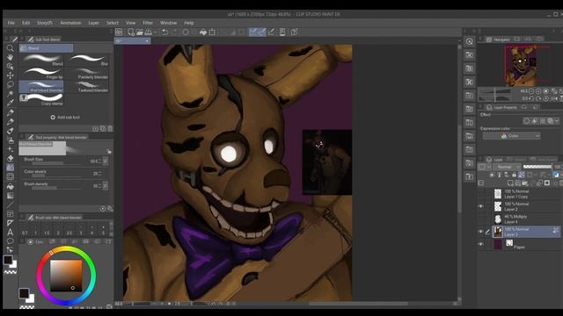The image size is (563, 316).
Task: Adjust Color stretch stepper arrows
Action: coord(99,174)
